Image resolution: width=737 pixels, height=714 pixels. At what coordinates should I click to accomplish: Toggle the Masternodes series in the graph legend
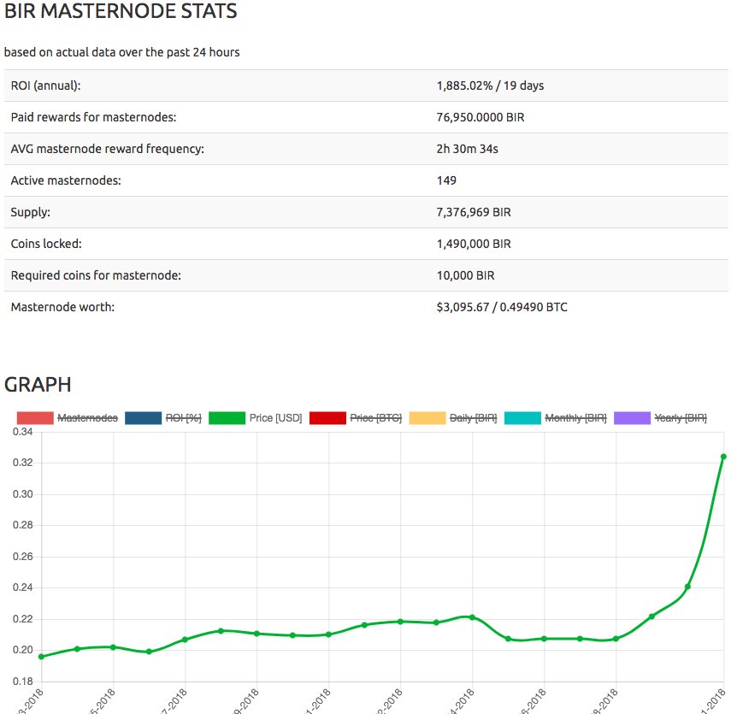(x=87, y=418)
